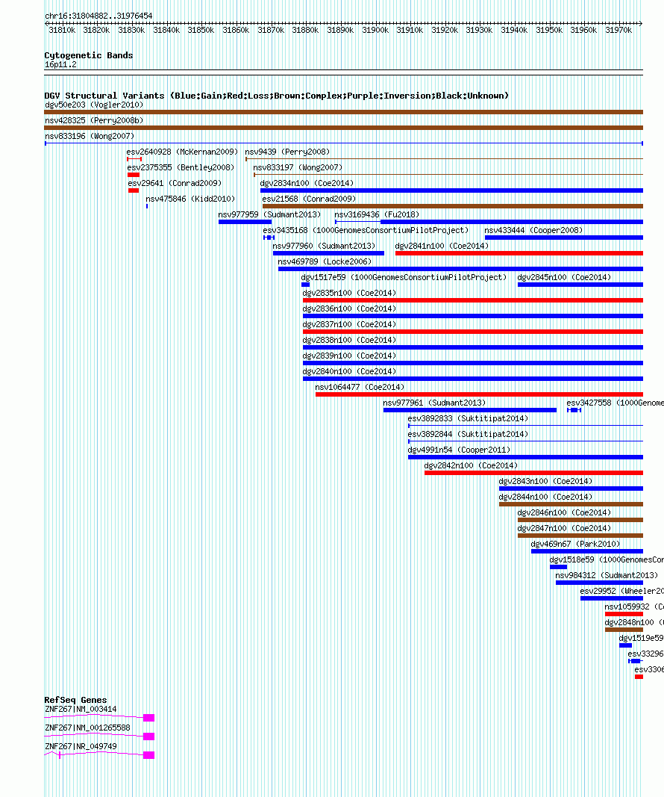The height and width of the screenshot is (797, 664).
Task: Open dgv2837n100 (Coe2014) label
Action: point(349,324)
